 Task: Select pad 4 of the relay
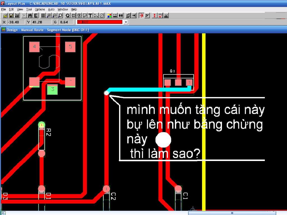pyautogui.click(x=34, y=47)
